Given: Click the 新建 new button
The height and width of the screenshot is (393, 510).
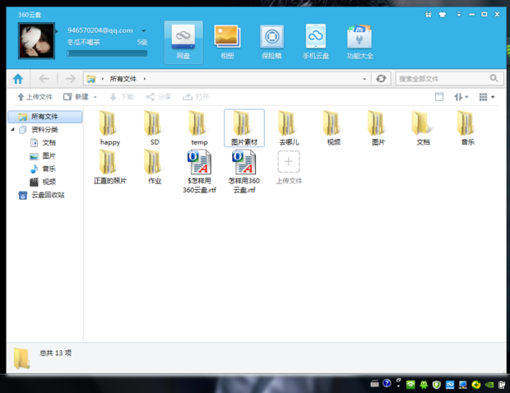Looking at the screenshot, I should point(76,97).
